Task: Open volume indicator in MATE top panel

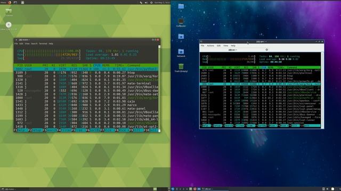Action: (146, 3)
